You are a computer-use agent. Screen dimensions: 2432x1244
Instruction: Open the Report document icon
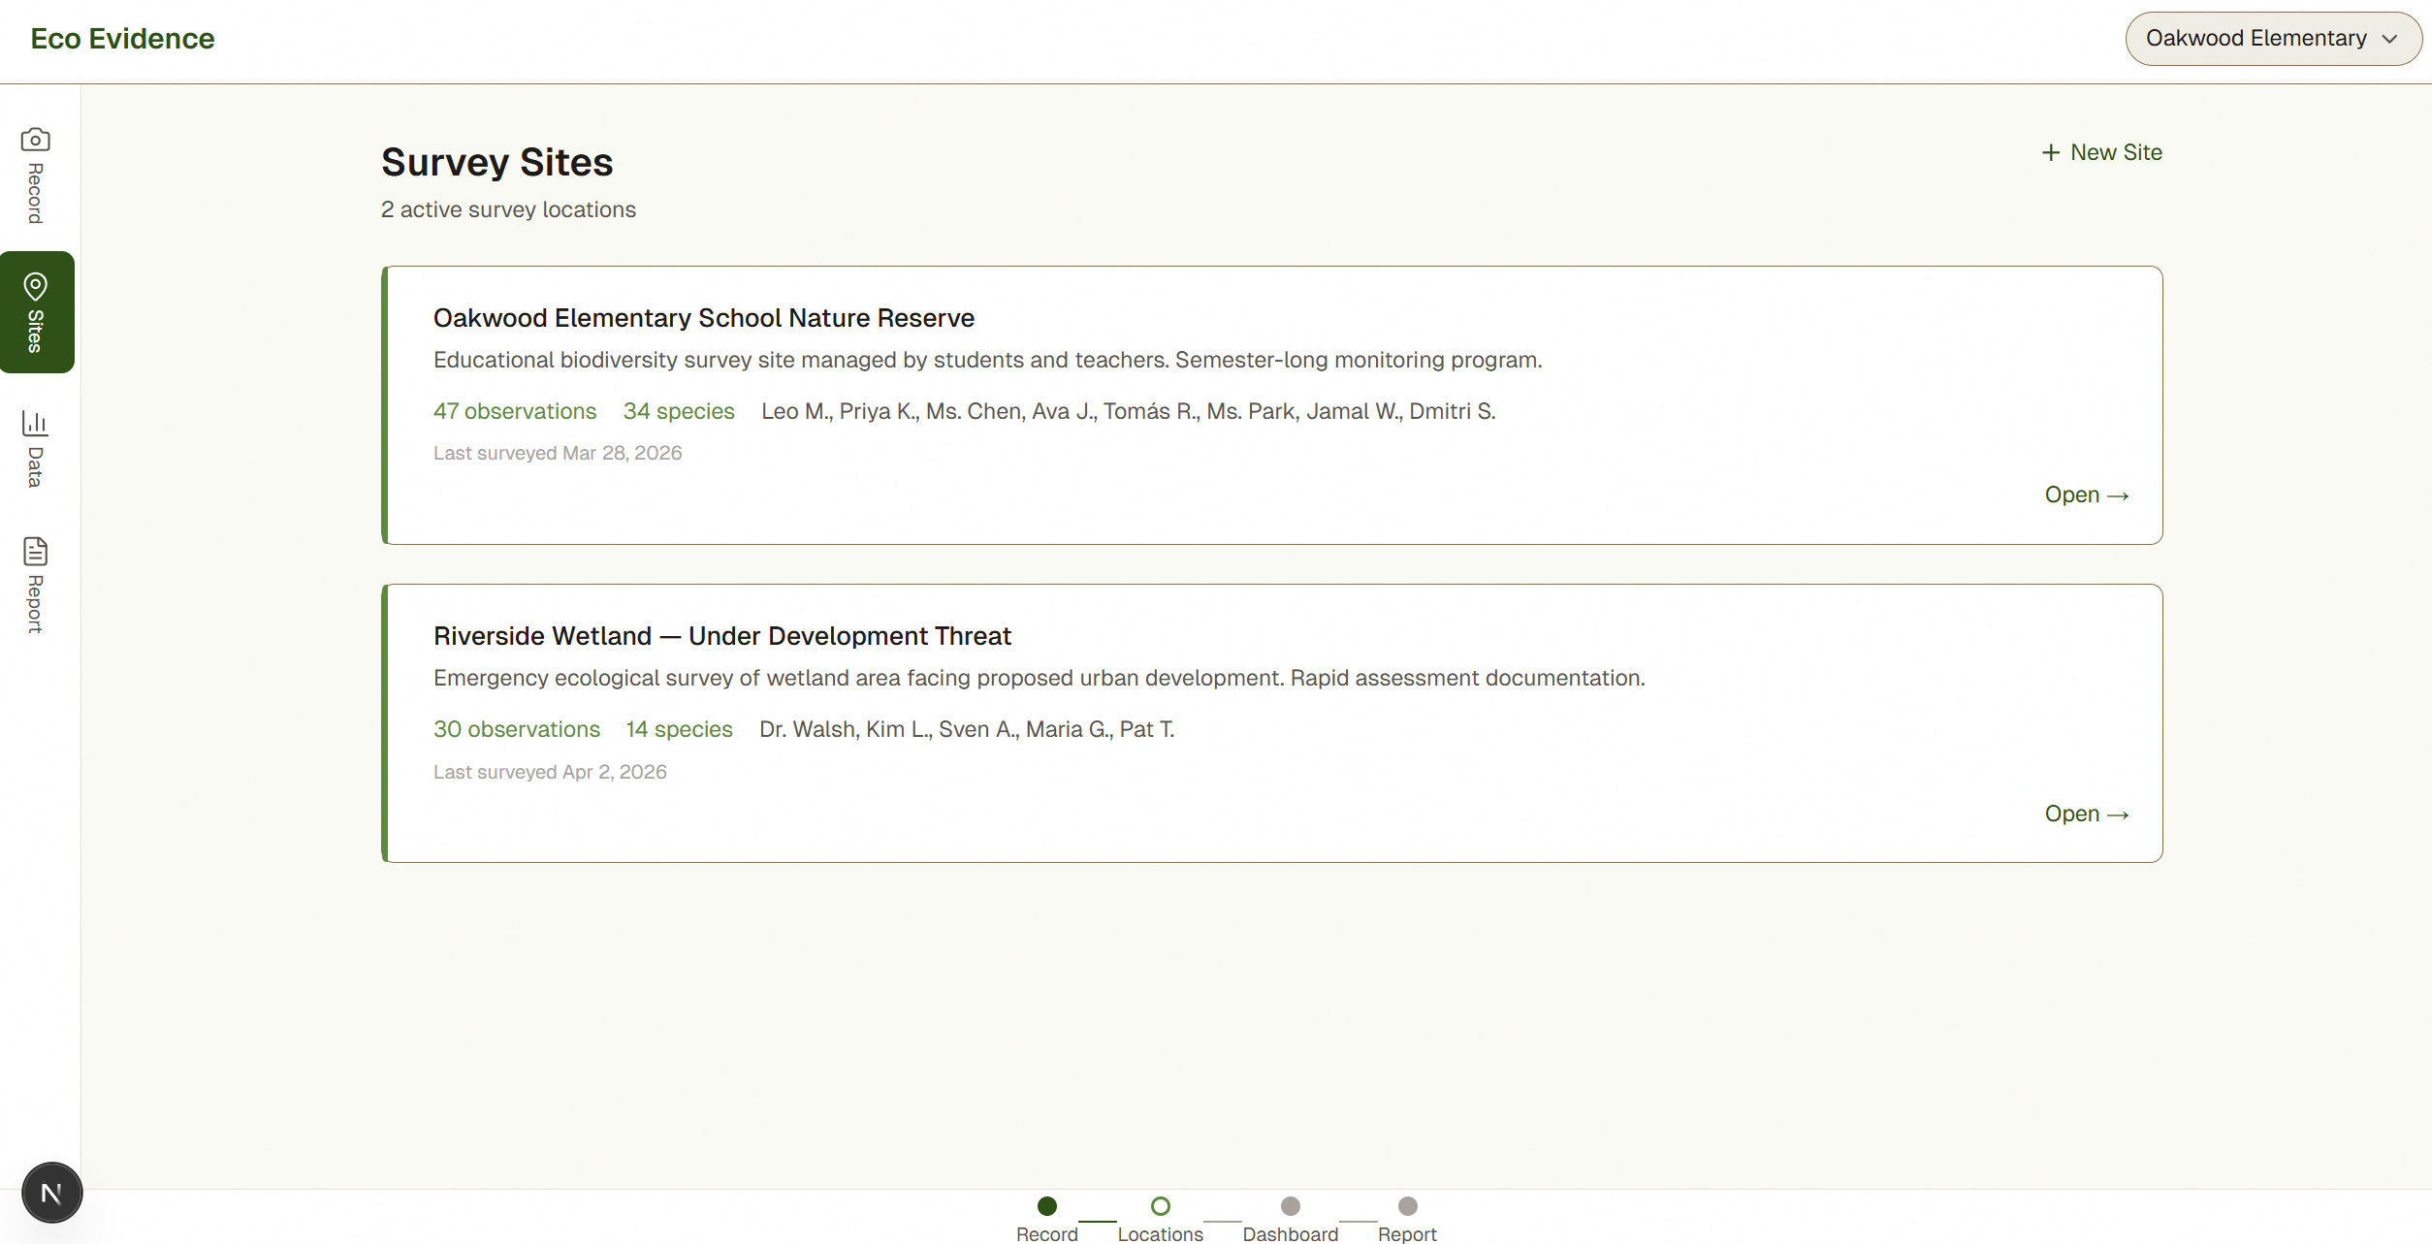[35, 552]
